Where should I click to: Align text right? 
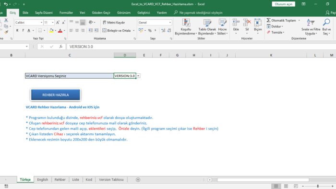click(x=83, y=31)
